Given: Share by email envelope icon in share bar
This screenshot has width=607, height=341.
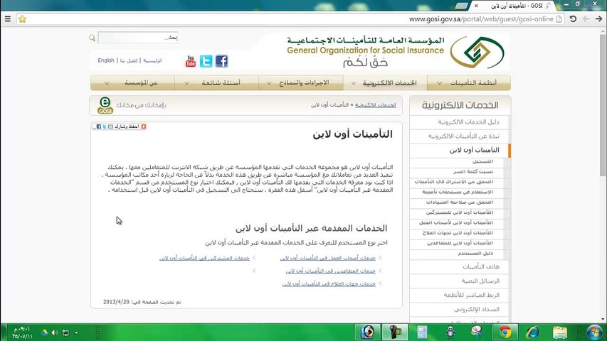Looking at the screenshot, I should (x=110, y=126).
